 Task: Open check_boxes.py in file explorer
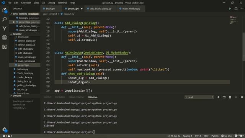click(x=24, y=73)
